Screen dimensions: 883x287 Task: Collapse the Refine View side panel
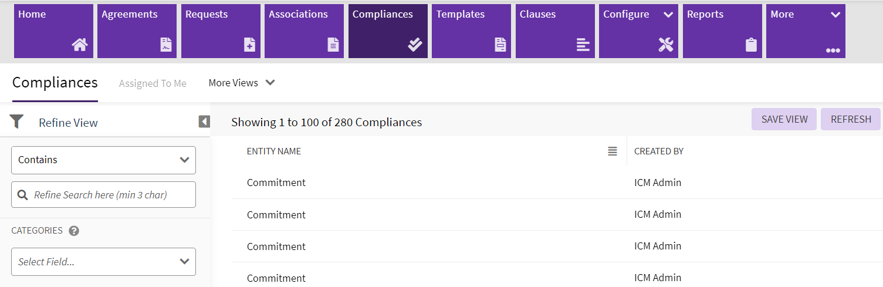204,121
